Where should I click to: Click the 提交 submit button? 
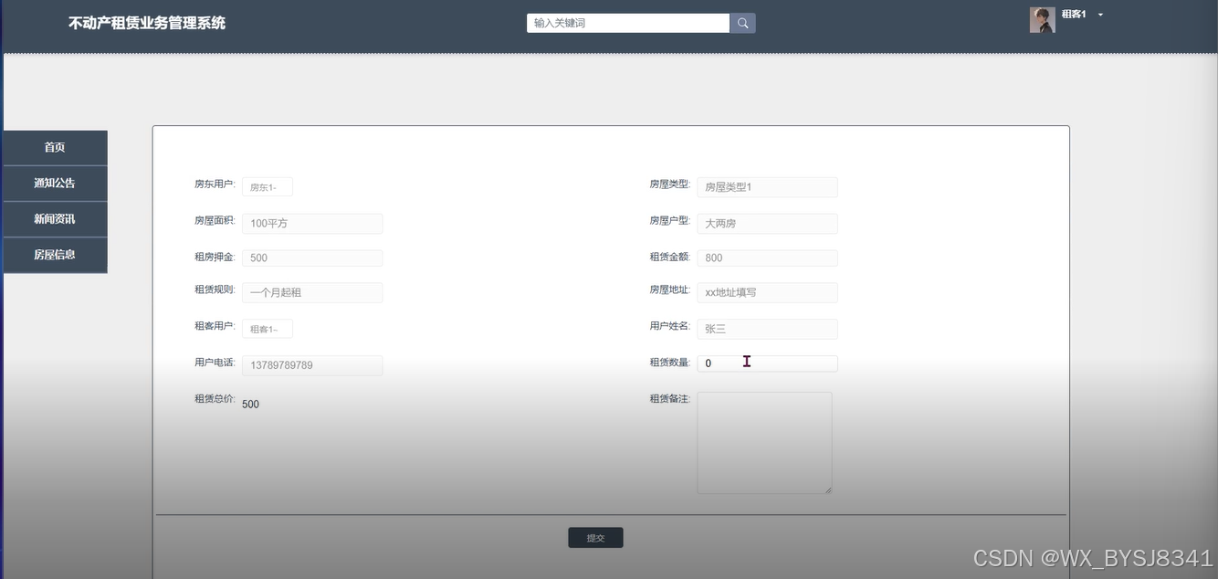(595, 538)
